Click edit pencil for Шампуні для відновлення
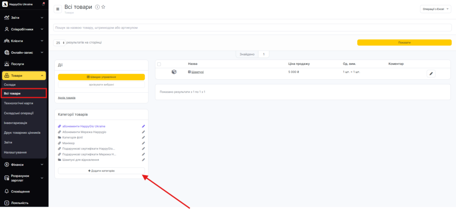This screenshot has height=209, width=456. [x=143, y=160]
